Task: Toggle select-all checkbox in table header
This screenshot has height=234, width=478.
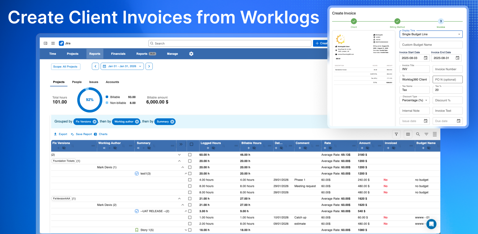Action: pos(191,144)
